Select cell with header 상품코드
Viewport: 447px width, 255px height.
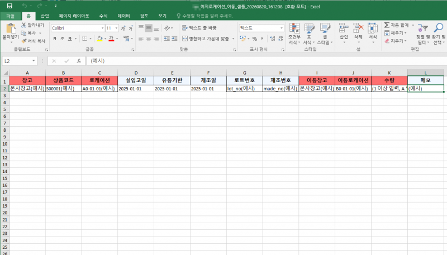(63, 80)
